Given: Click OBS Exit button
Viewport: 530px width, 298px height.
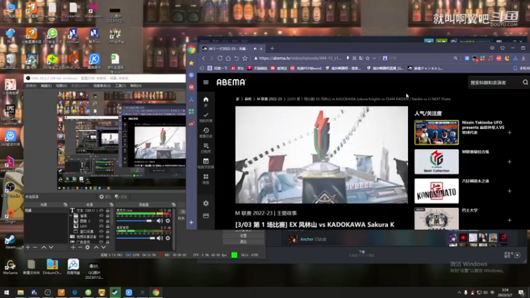Looking at the screenshot, I should click(x=243, y=242).
